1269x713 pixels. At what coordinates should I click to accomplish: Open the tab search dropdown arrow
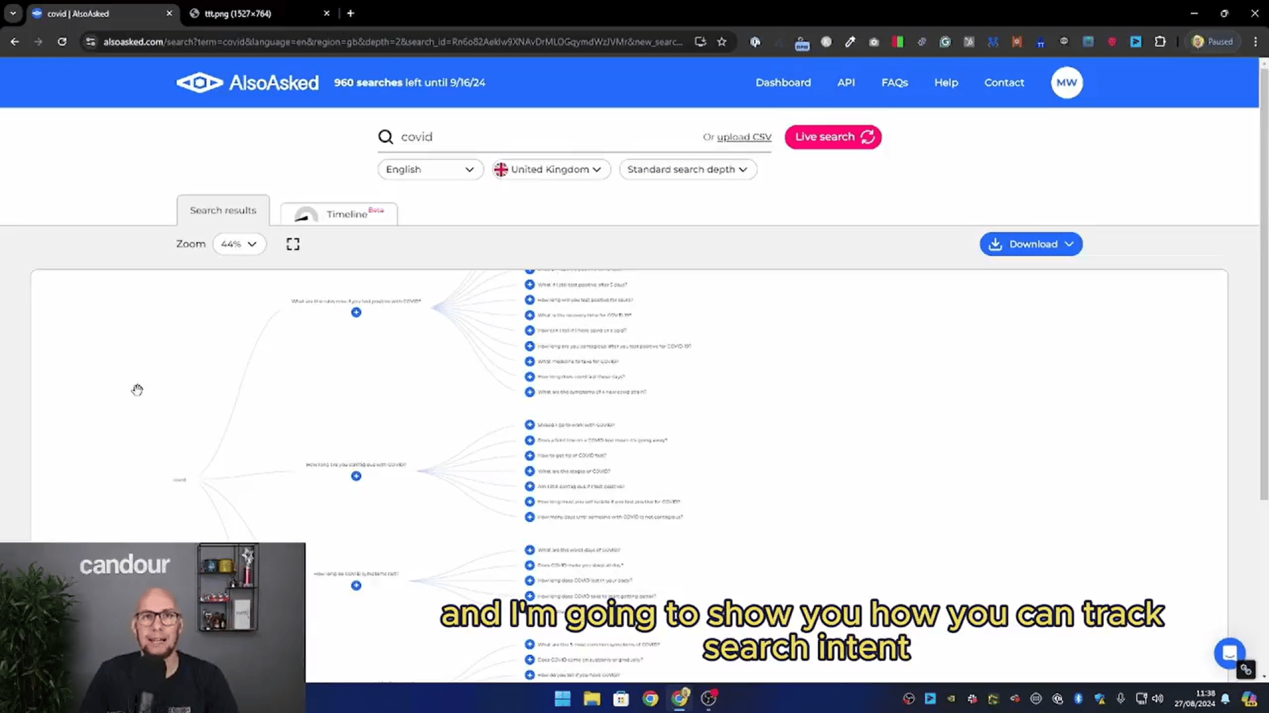pyautogui.click(x=13, y=13)
